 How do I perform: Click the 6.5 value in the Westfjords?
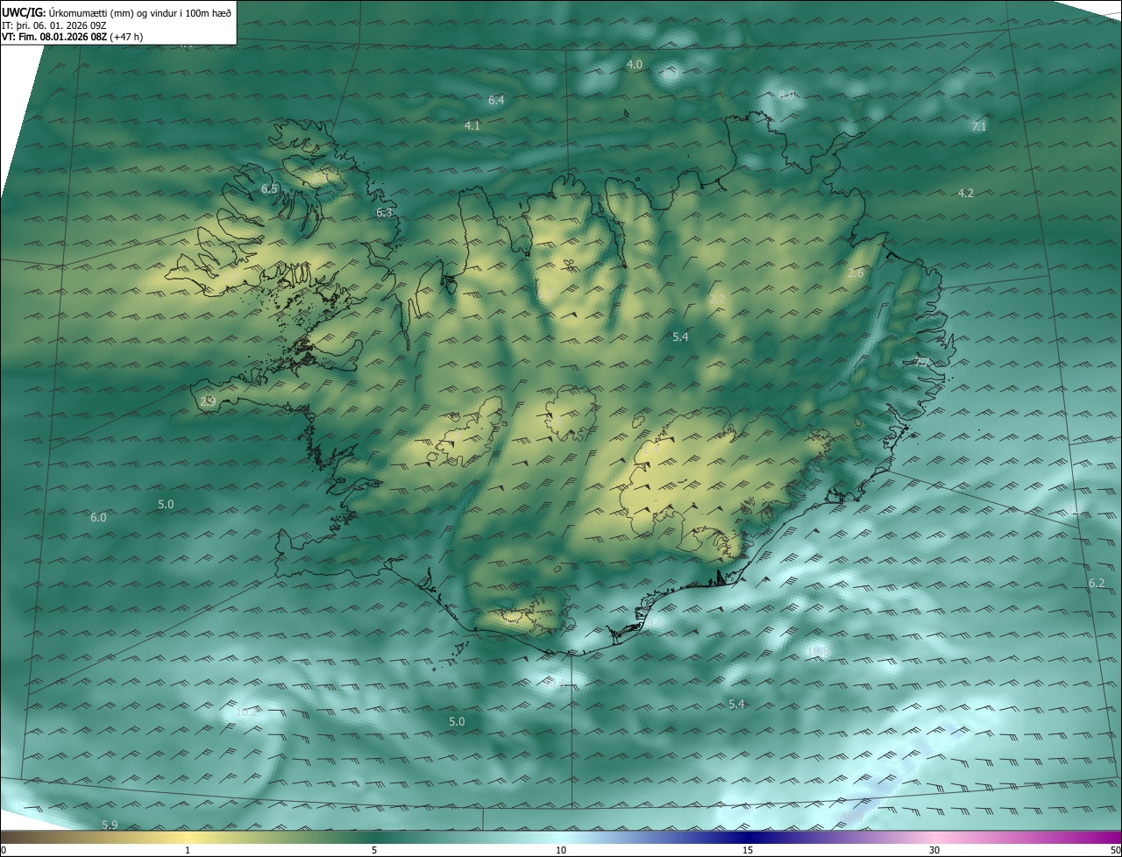pyautogui.click(x=269, y=189)
